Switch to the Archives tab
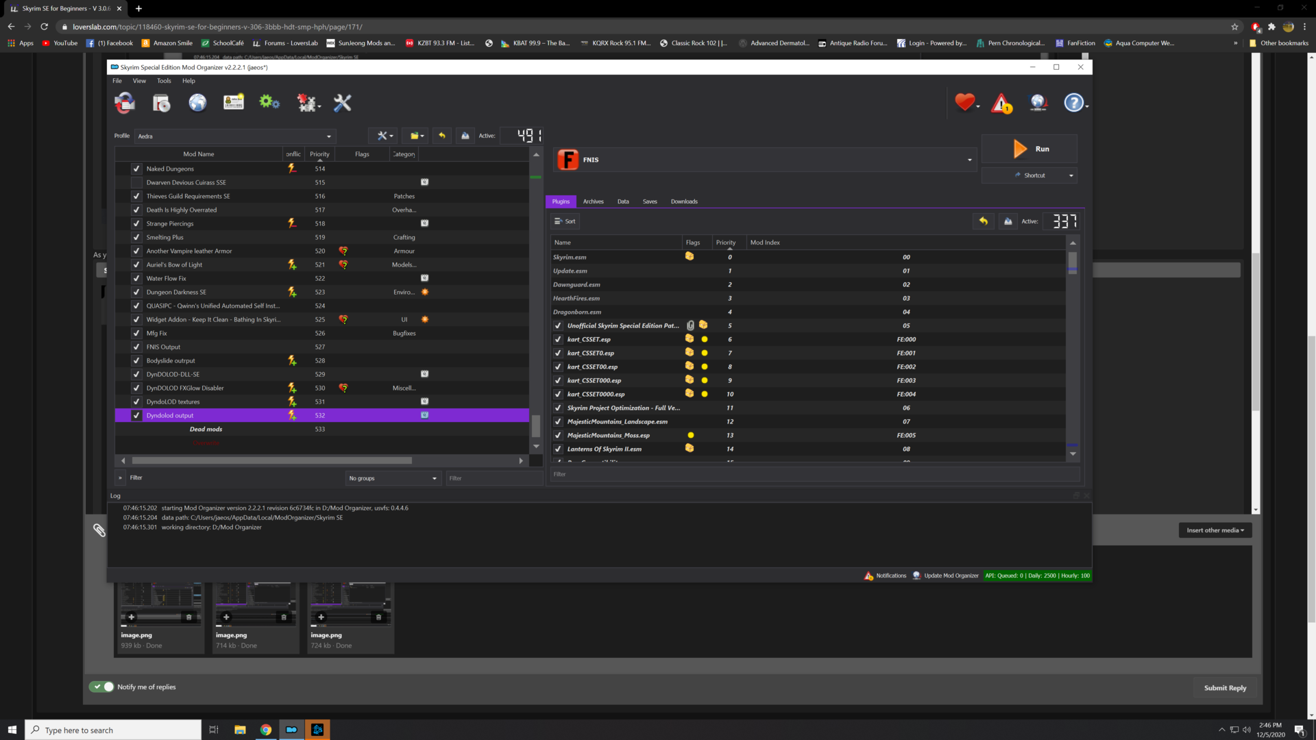This screenshot has width=1316, height=740. pyautogui.click(x=593, y=201)
